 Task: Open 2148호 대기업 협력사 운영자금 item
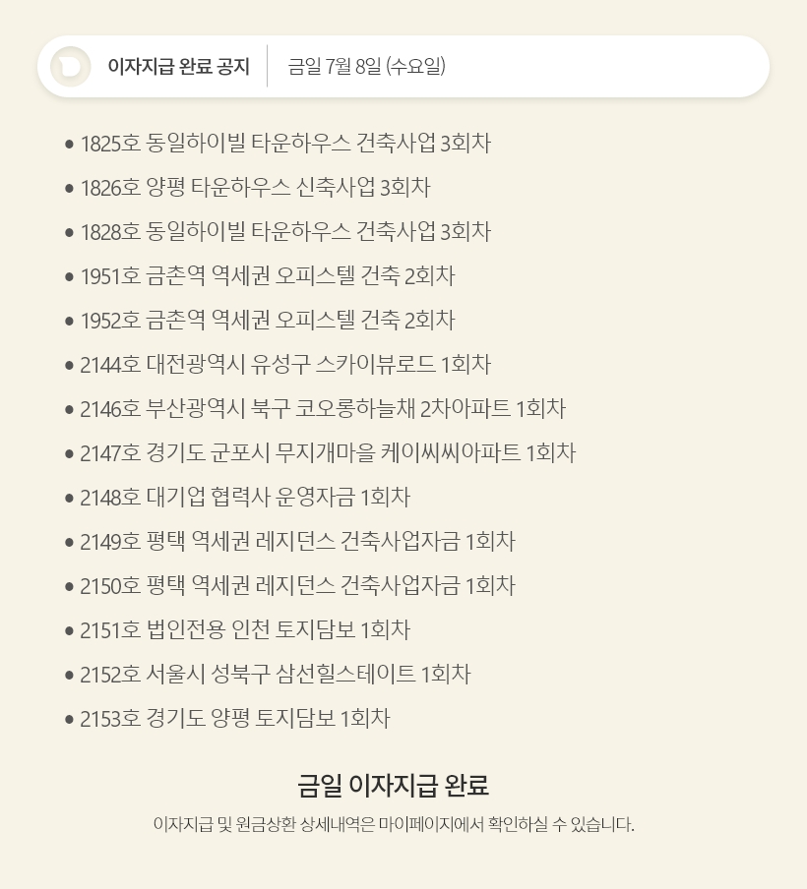pyautogui.click(x=245, y=498)
